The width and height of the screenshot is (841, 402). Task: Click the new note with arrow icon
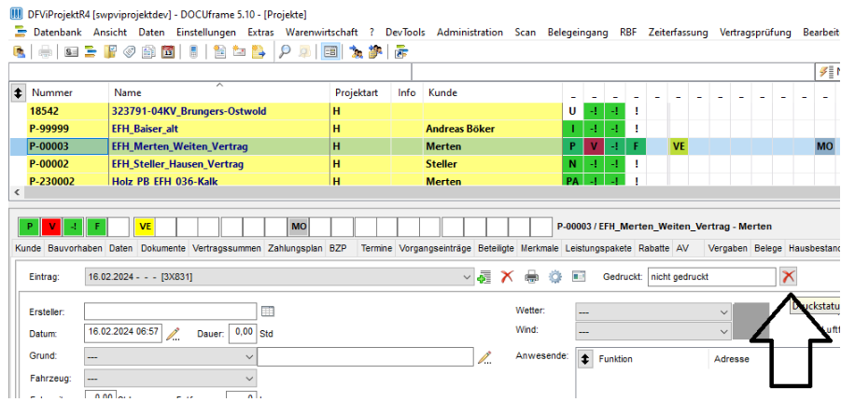(x=259, y=52)
